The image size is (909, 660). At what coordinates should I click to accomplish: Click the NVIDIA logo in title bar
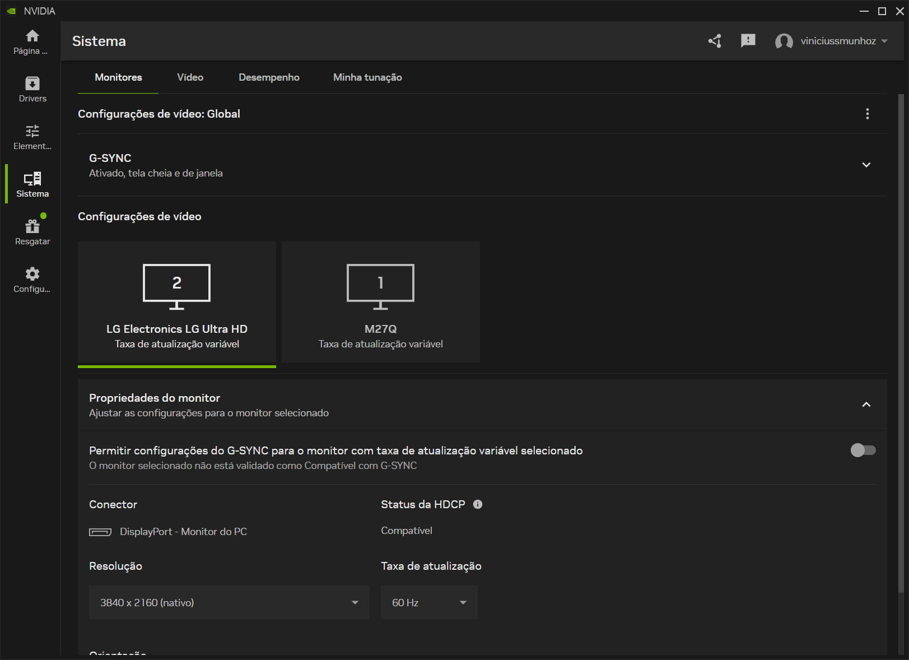coord(11,11)
